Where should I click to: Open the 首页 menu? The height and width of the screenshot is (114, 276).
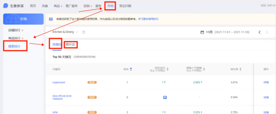33,6
